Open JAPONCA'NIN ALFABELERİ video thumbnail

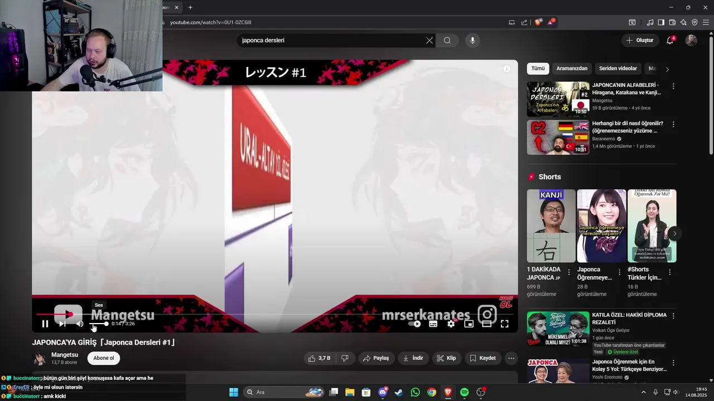coord(558,99)
